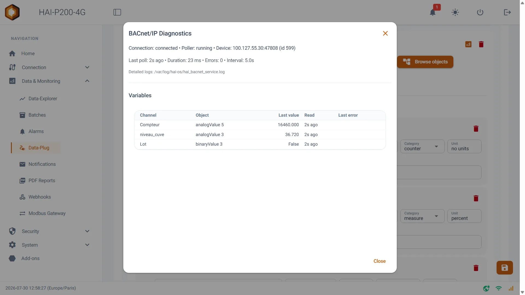Click the Browse objects button
525x295 pixels.
tap(425, 62)
